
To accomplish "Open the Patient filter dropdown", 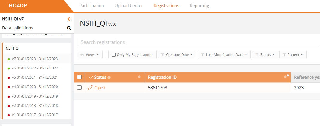I will [293, 55].
